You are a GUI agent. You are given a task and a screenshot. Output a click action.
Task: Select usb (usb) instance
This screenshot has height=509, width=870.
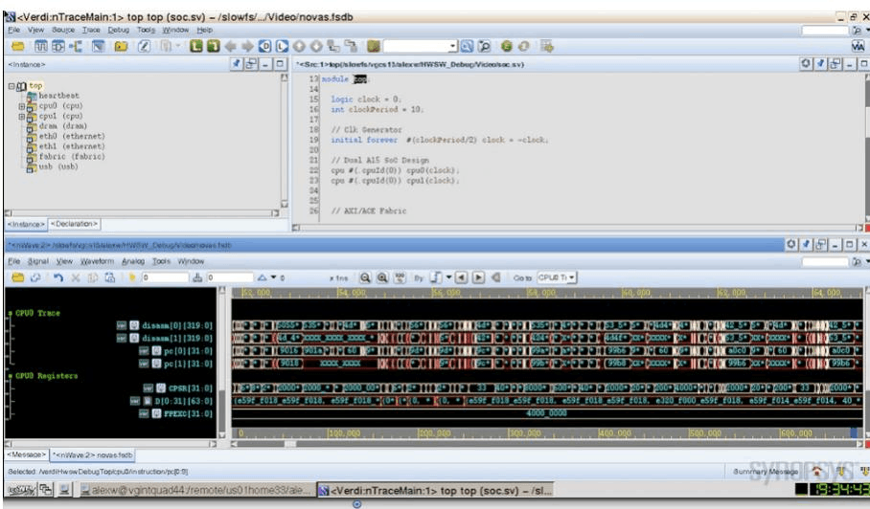tap(58, 166)
